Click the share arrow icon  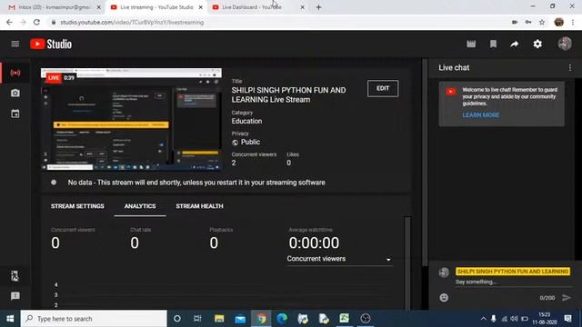click(515, 45)
